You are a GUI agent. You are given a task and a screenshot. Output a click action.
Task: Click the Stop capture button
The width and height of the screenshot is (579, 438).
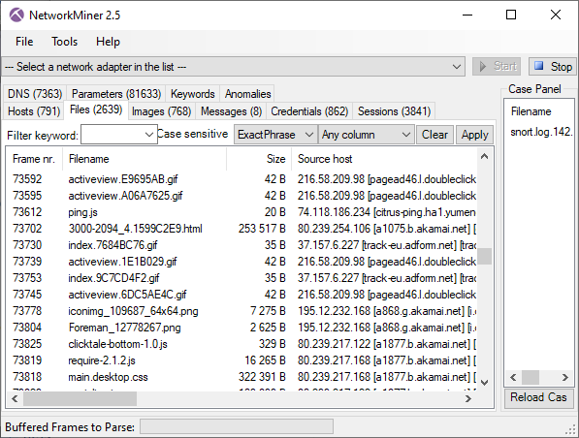[x=553, y=67]
